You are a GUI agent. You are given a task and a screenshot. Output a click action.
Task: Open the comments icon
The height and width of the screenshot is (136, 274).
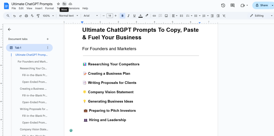232,5
